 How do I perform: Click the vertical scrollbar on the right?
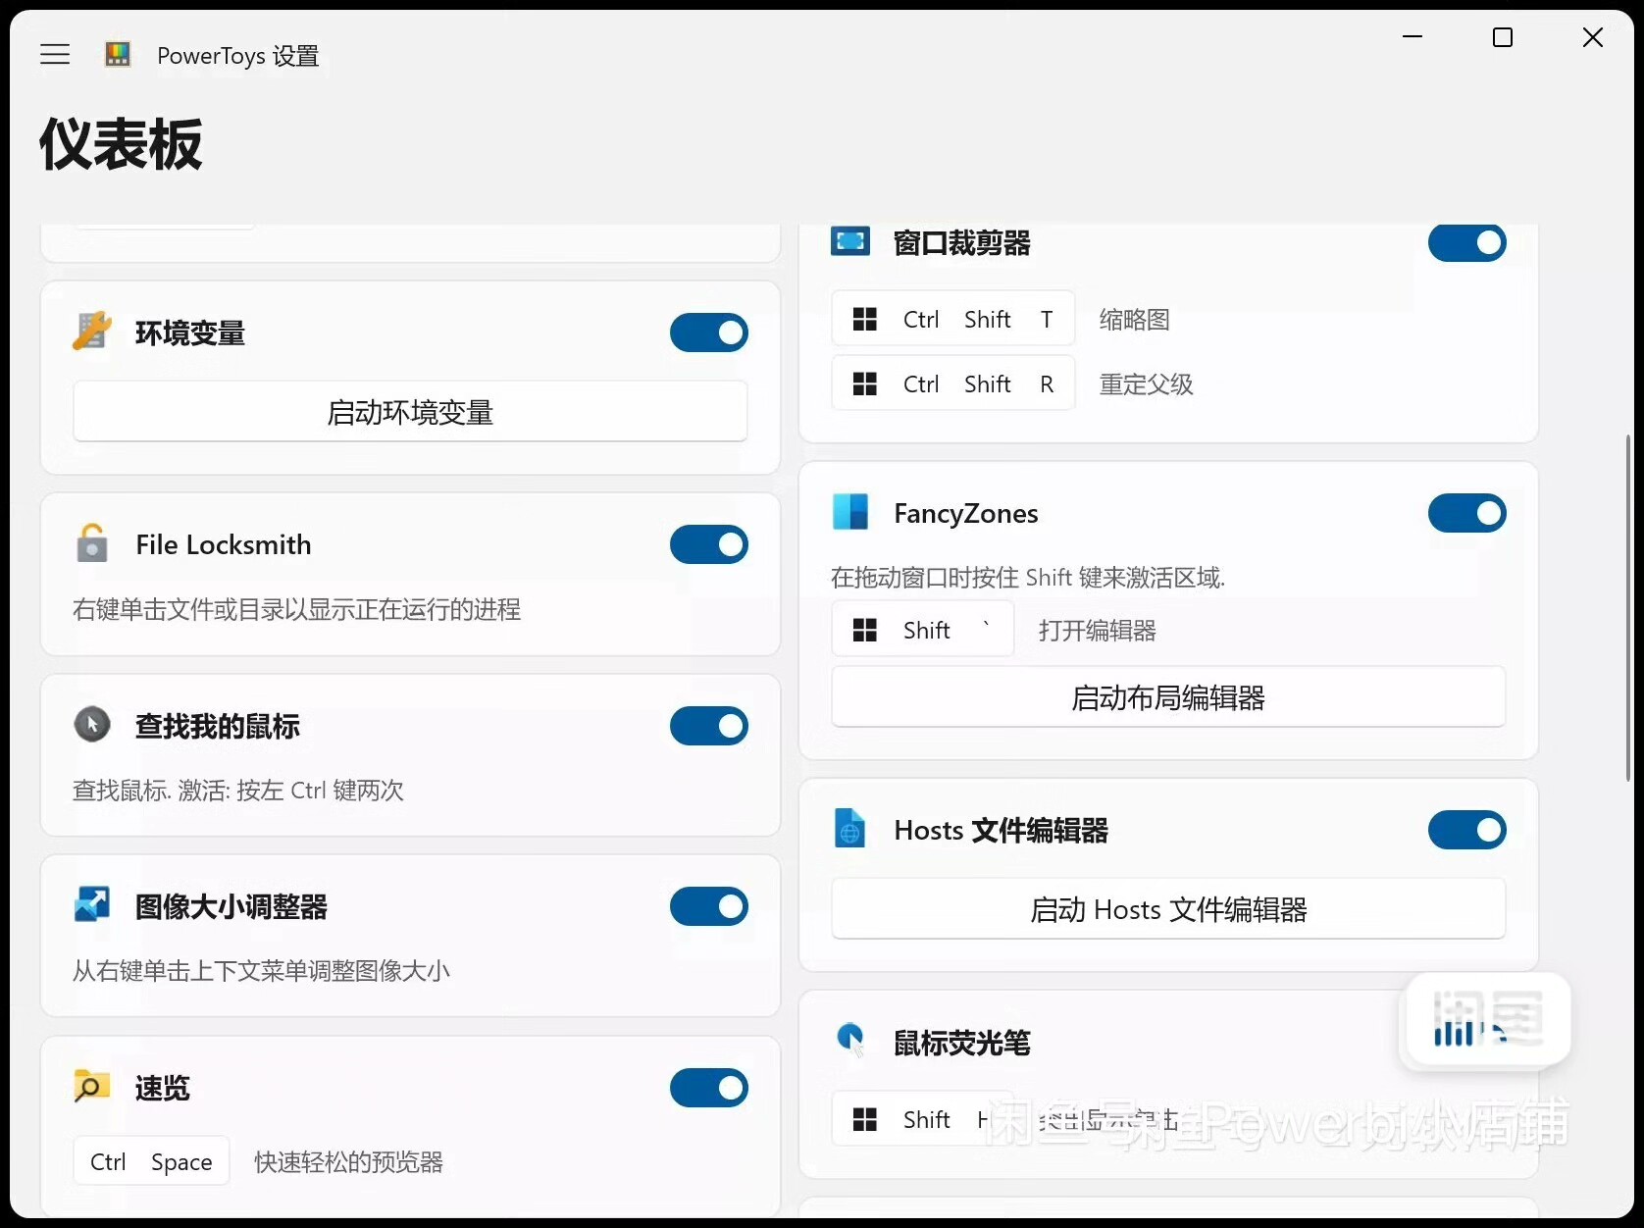pyautogui.click(x=1628, y=608)
